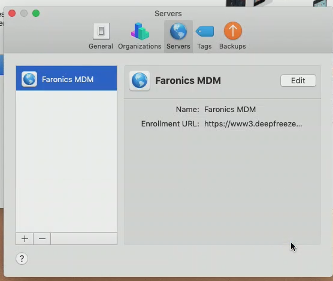The width and height of the screenshot is (333, 281).
Task: Click the Name value Faronics MDM
Action: click(230, 110)
